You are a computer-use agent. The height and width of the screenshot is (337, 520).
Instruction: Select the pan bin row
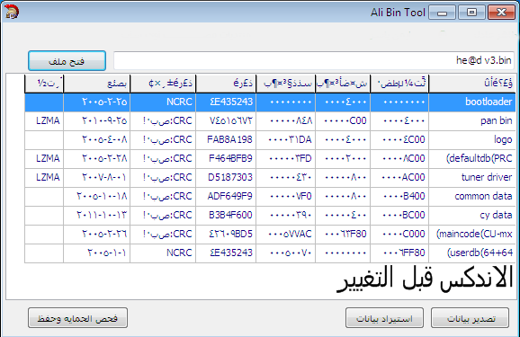coord(270,120)
